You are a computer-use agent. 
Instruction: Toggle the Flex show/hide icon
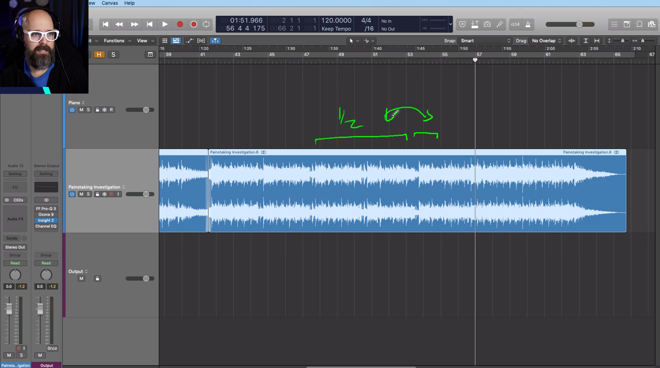click(201, 41)
